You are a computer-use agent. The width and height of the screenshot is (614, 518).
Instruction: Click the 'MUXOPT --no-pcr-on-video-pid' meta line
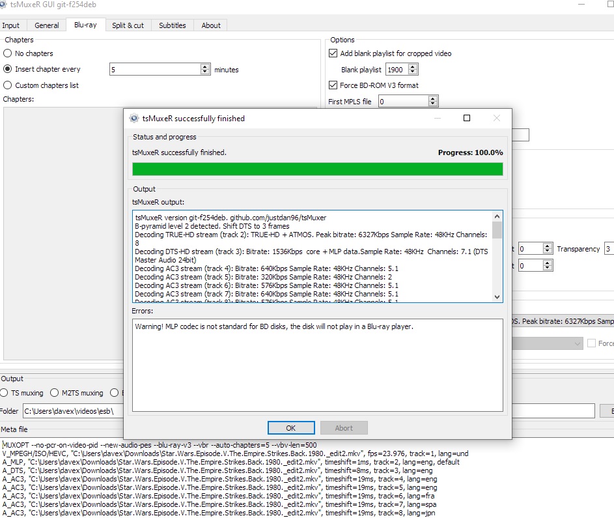(x=160, y=445)
